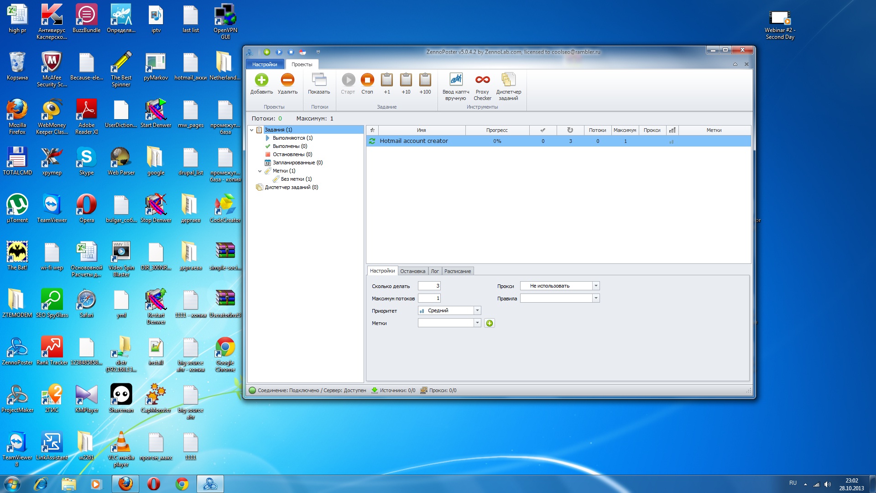Select Остановлены (0) in task tree

(292, 154)
